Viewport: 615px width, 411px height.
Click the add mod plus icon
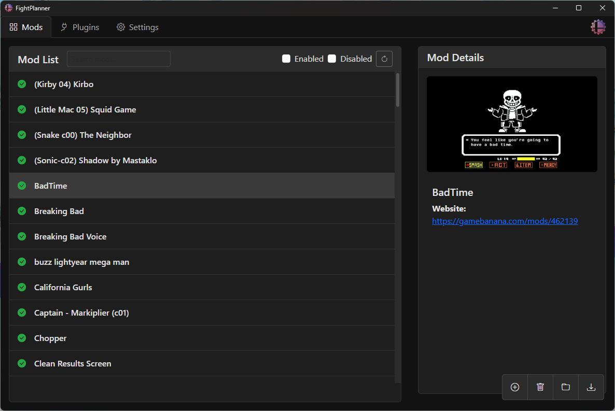tap(515, 387)
